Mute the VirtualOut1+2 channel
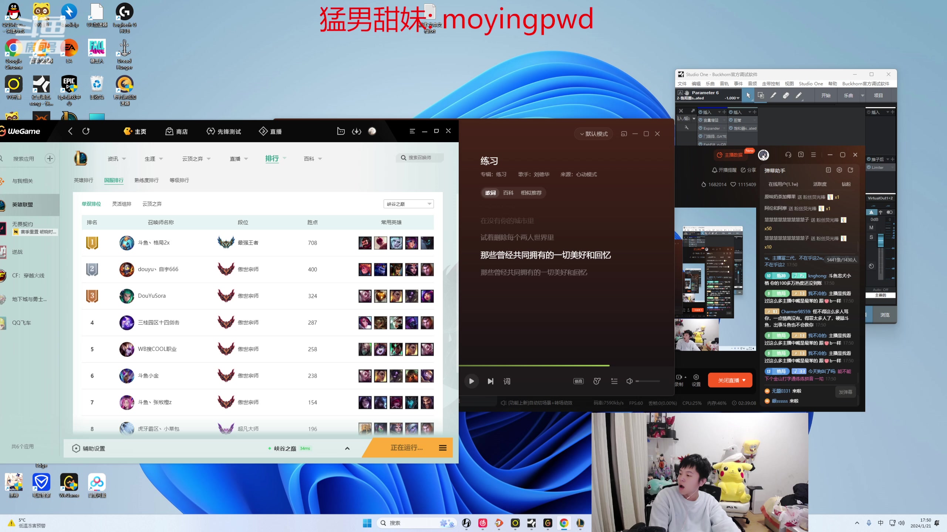Screen dimensions: 947x532 click(871, 228)
